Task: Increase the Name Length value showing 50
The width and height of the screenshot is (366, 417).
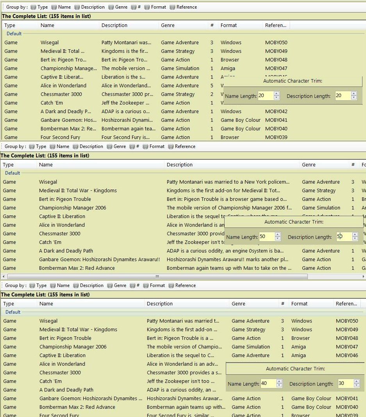Action: (278, 235)
